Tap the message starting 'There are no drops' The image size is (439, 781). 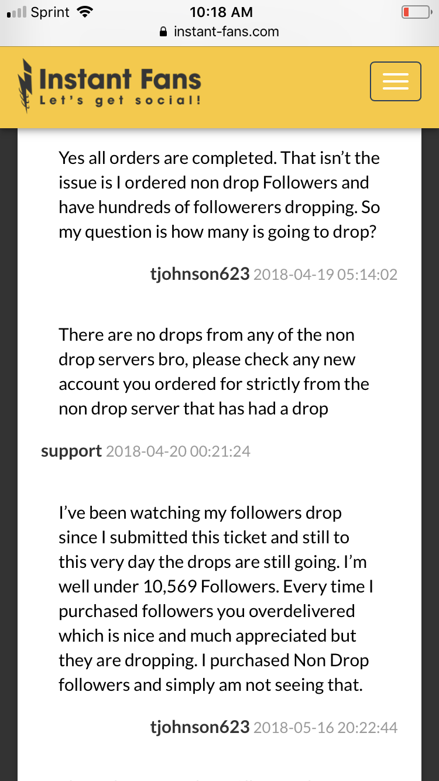(x=214, y=372)
